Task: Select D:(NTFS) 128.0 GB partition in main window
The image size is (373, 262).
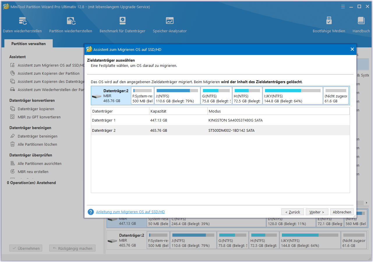Action: point(291,223)
